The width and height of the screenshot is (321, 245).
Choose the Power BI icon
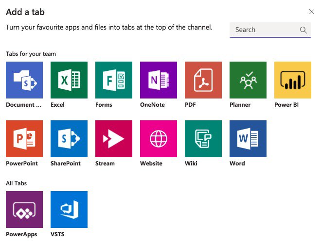293,80
